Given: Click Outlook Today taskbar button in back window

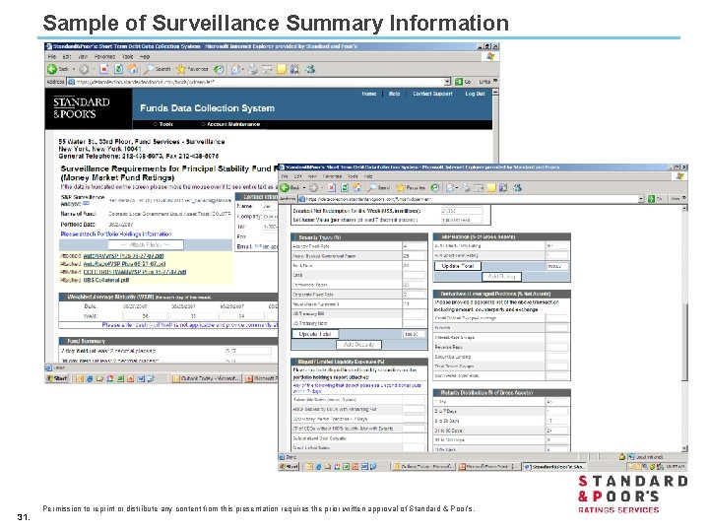Looking at the screenshot, I should click(x=206, y=378).
